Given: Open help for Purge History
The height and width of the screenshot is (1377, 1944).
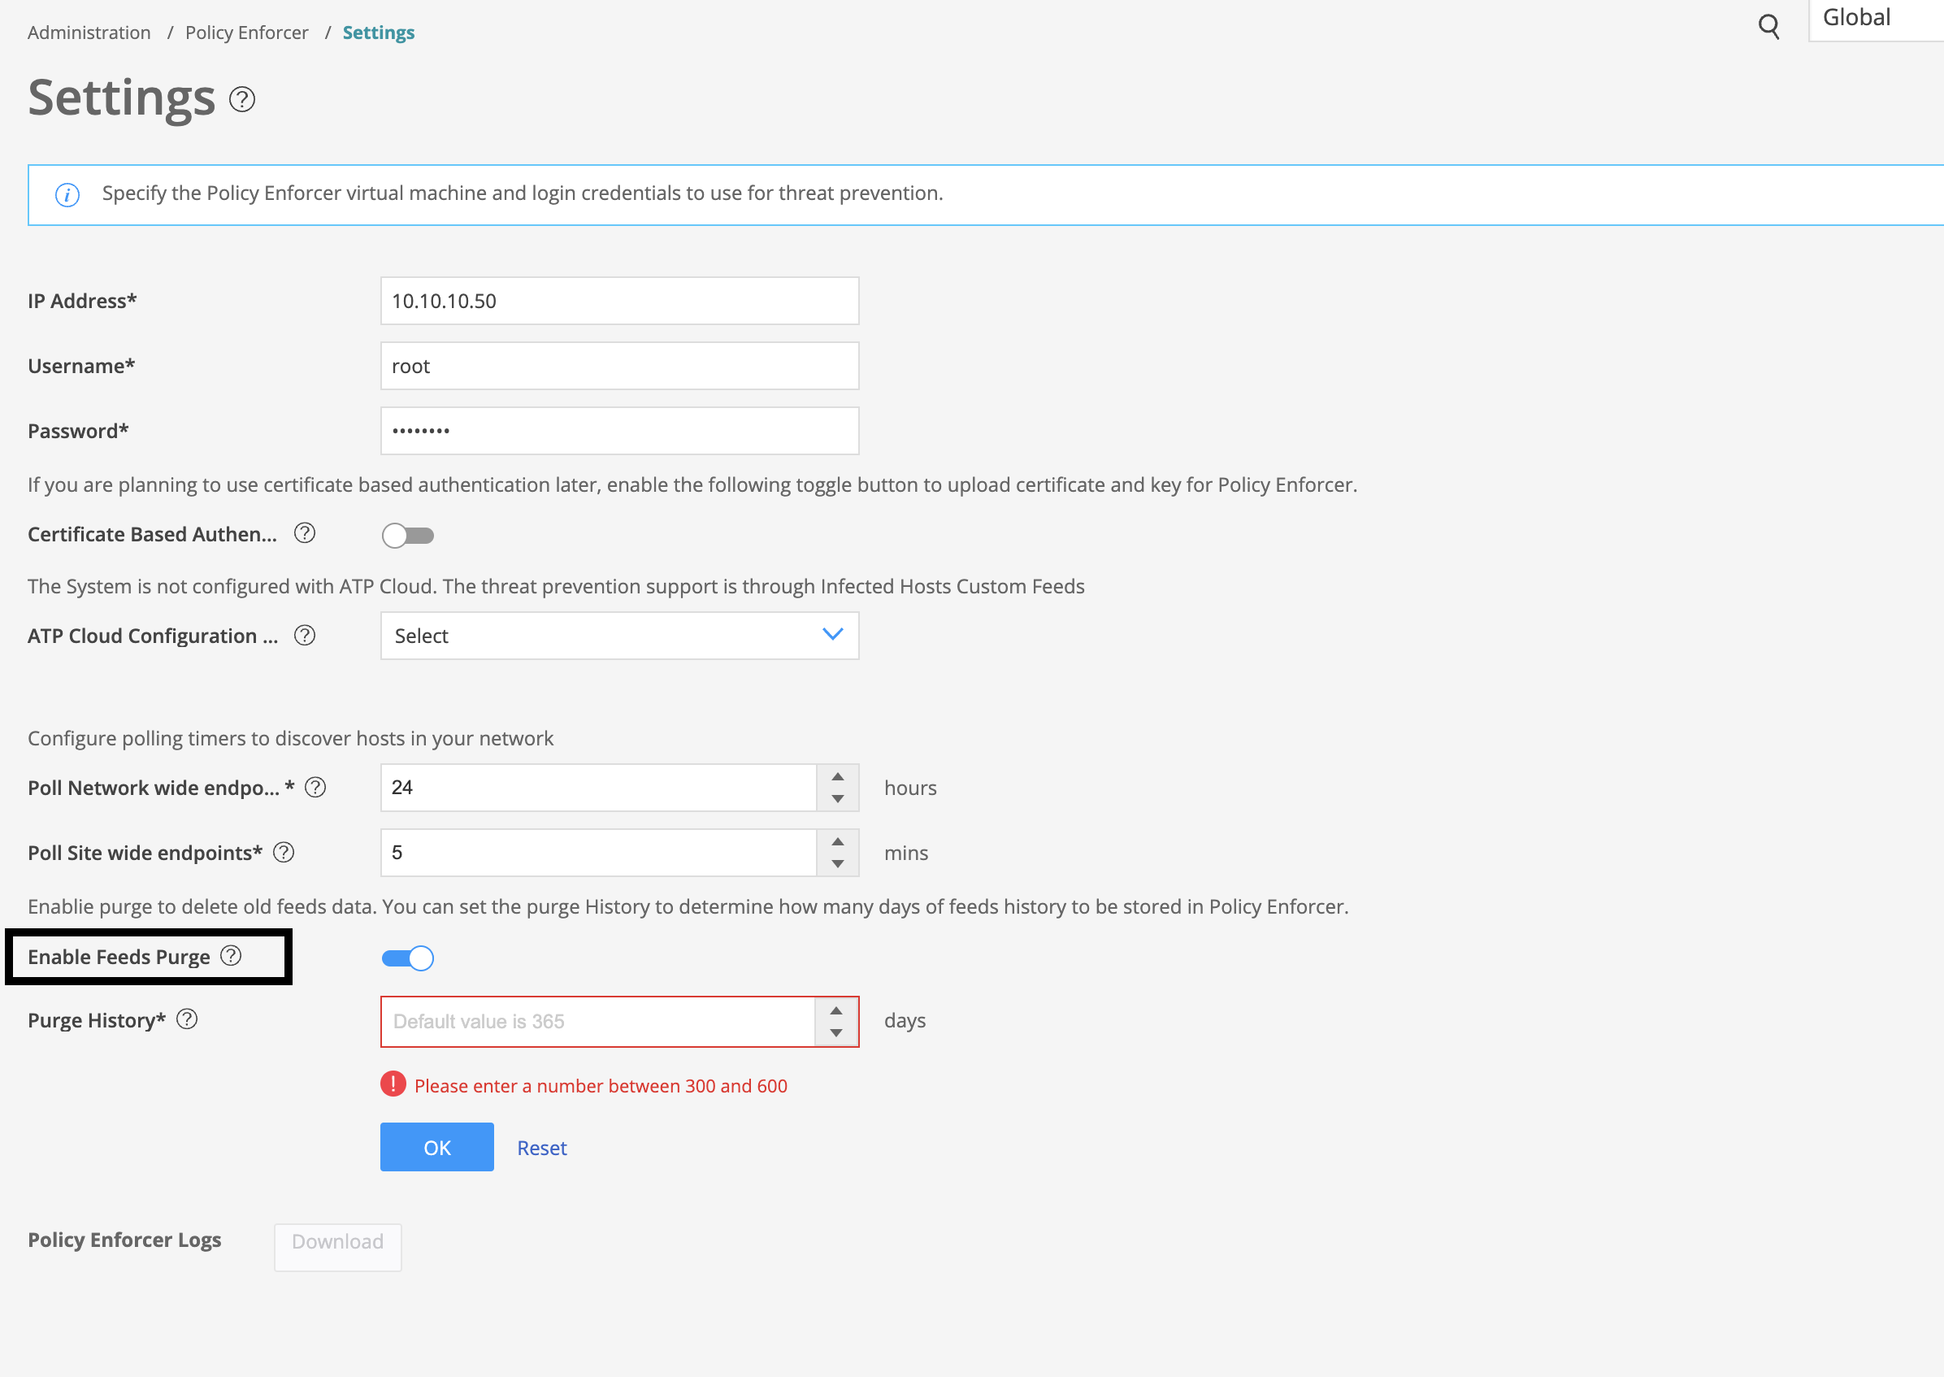Looking at the screenshot, I should [186, 1019].
